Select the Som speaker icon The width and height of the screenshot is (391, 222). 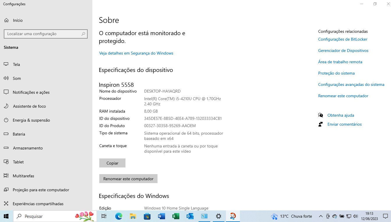(x=6, y=78)
